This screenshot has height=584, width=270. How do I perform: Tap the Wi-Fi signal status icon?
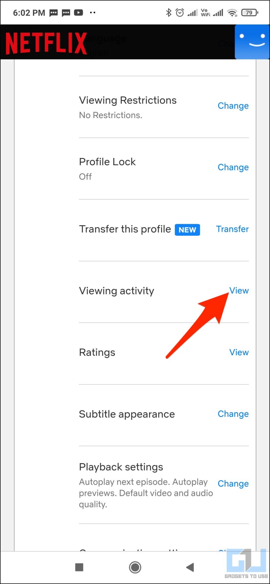coord(232,13)
